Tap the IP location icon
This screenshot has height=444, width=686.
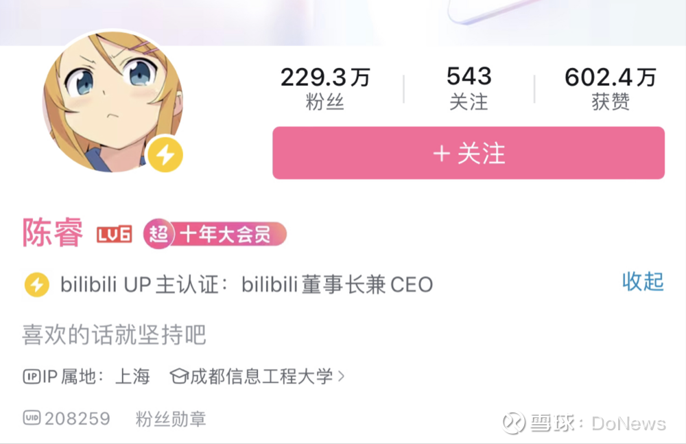pos(32,377)
